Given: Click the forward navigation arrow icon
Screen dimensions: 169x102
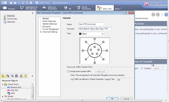Looking at the screenshot, I should point(158,15).
